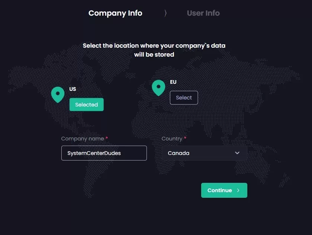Toggle the US region Selected button
The image size is (312, 235).
(86, 105)
